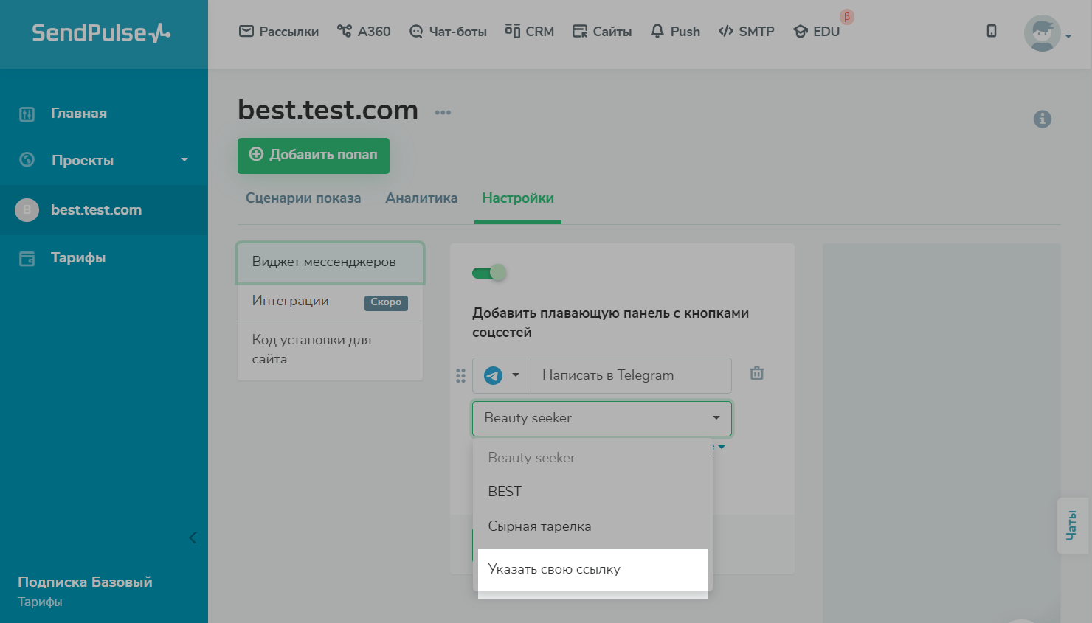Viewport: 1092px width, 623px height.
Task: Open the Telegram messenger type dropdown
Action: 502,375
